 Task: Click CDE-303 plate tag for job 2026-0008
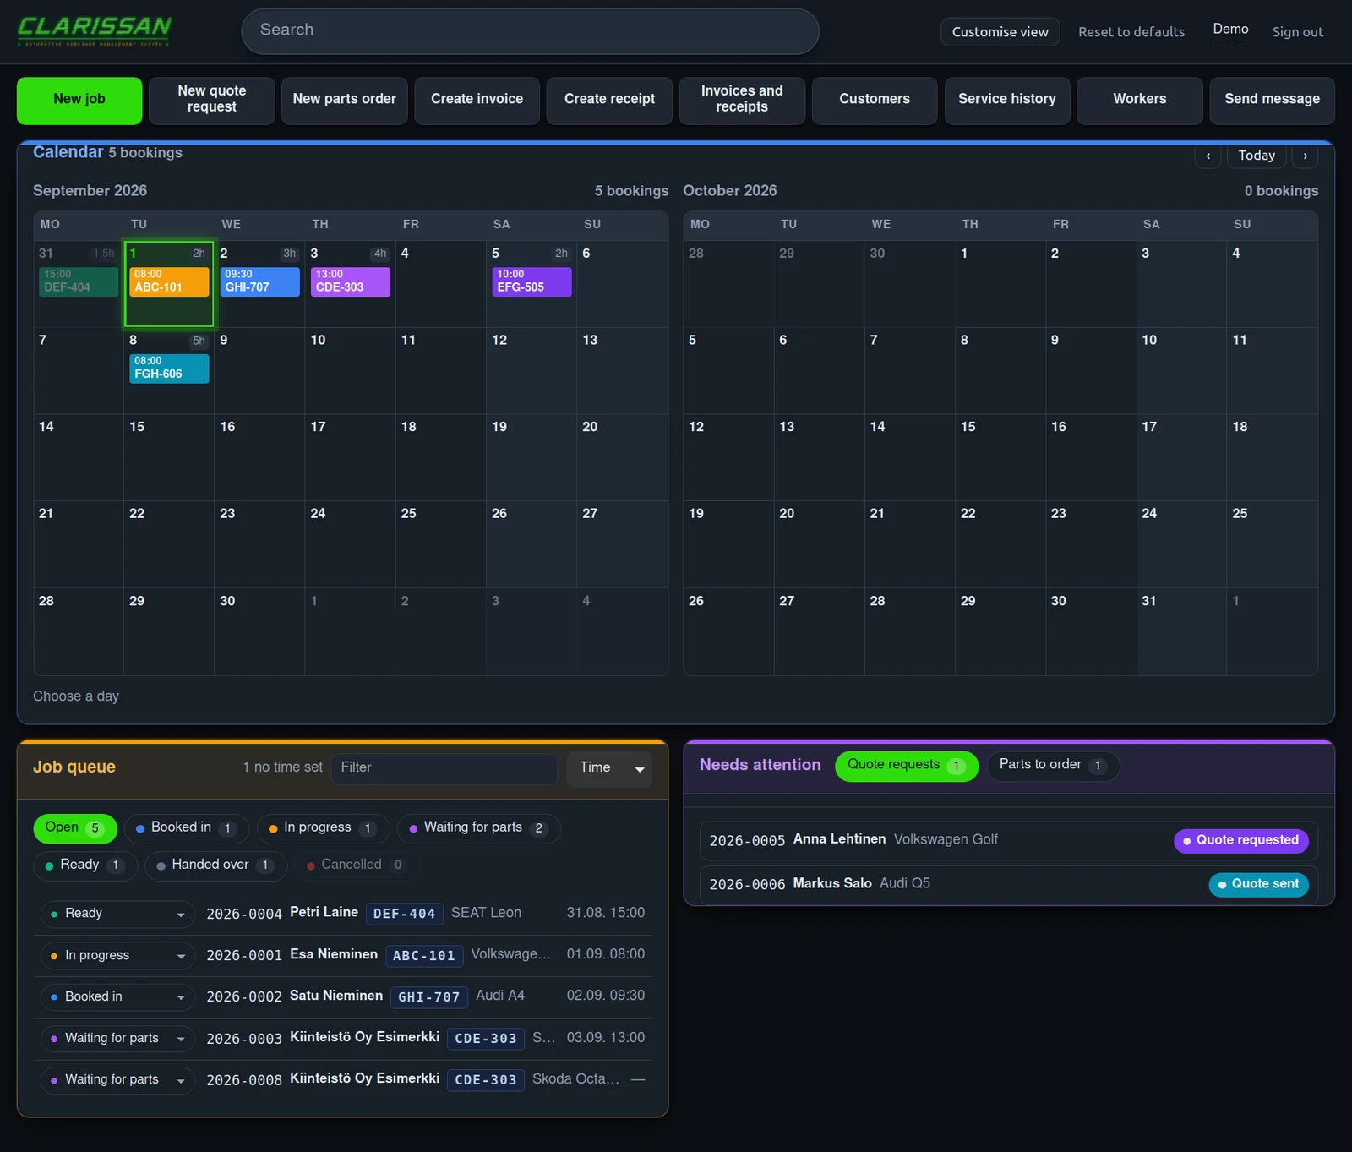pos(486,1080)
